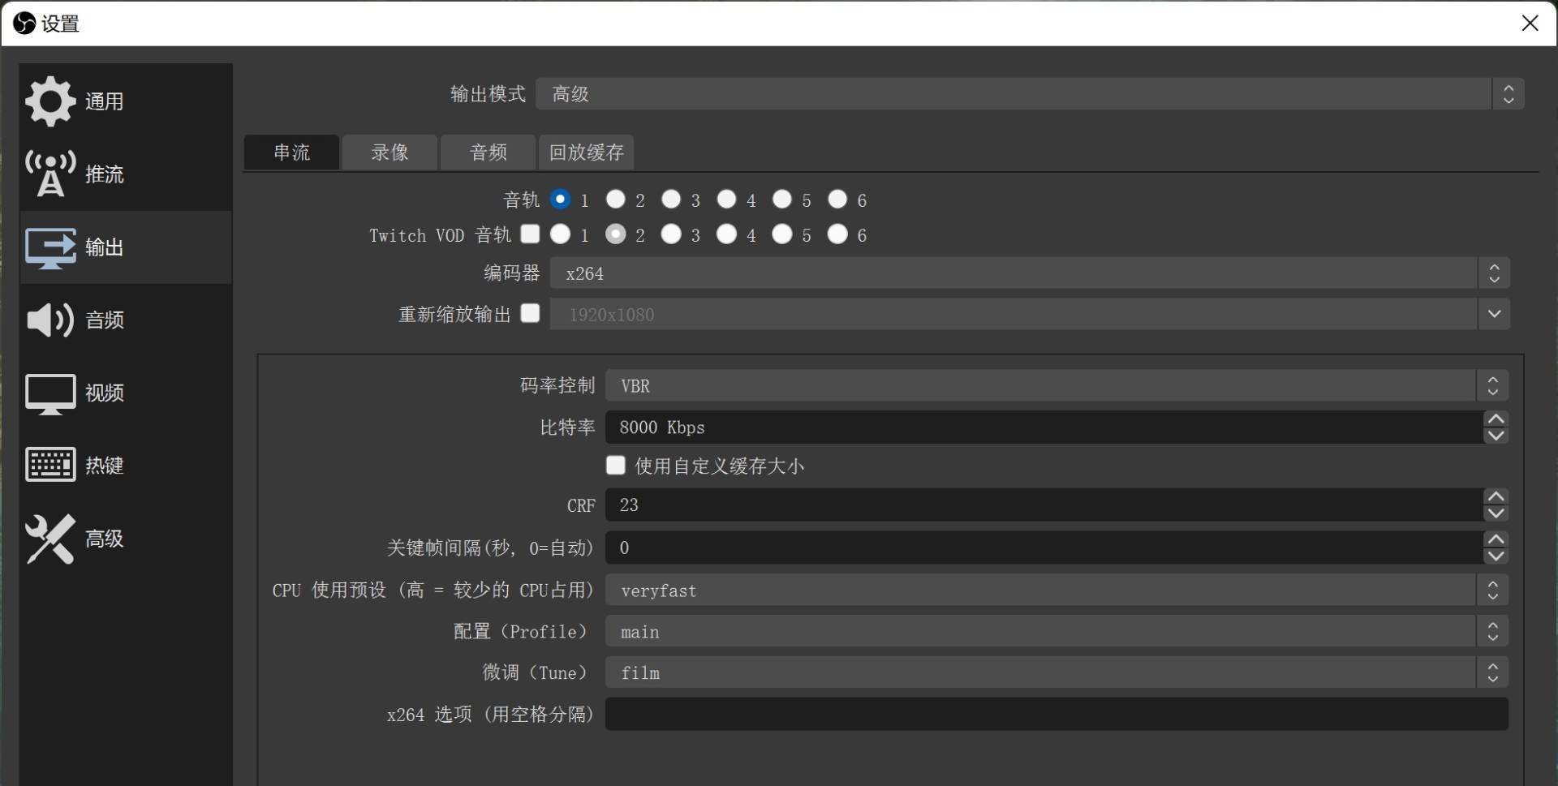This screenshot has width=1558, height=786.
Task: Select the 视频 settings icon
Action: click(50, 393)
